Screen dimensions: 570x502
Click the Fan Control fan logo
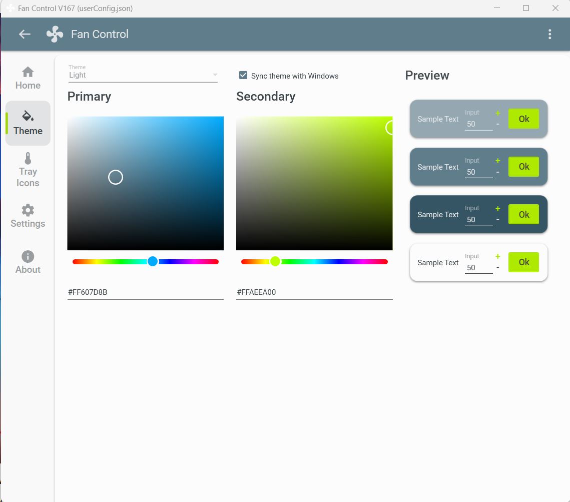click(x=55, y=34)
